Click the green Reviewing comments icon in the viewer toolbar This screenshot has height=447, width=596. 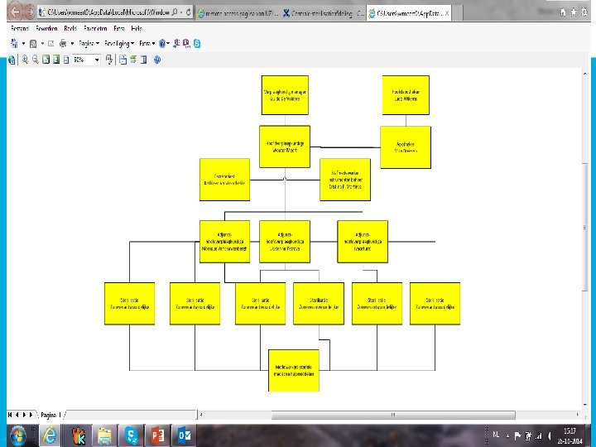[133, 60]
